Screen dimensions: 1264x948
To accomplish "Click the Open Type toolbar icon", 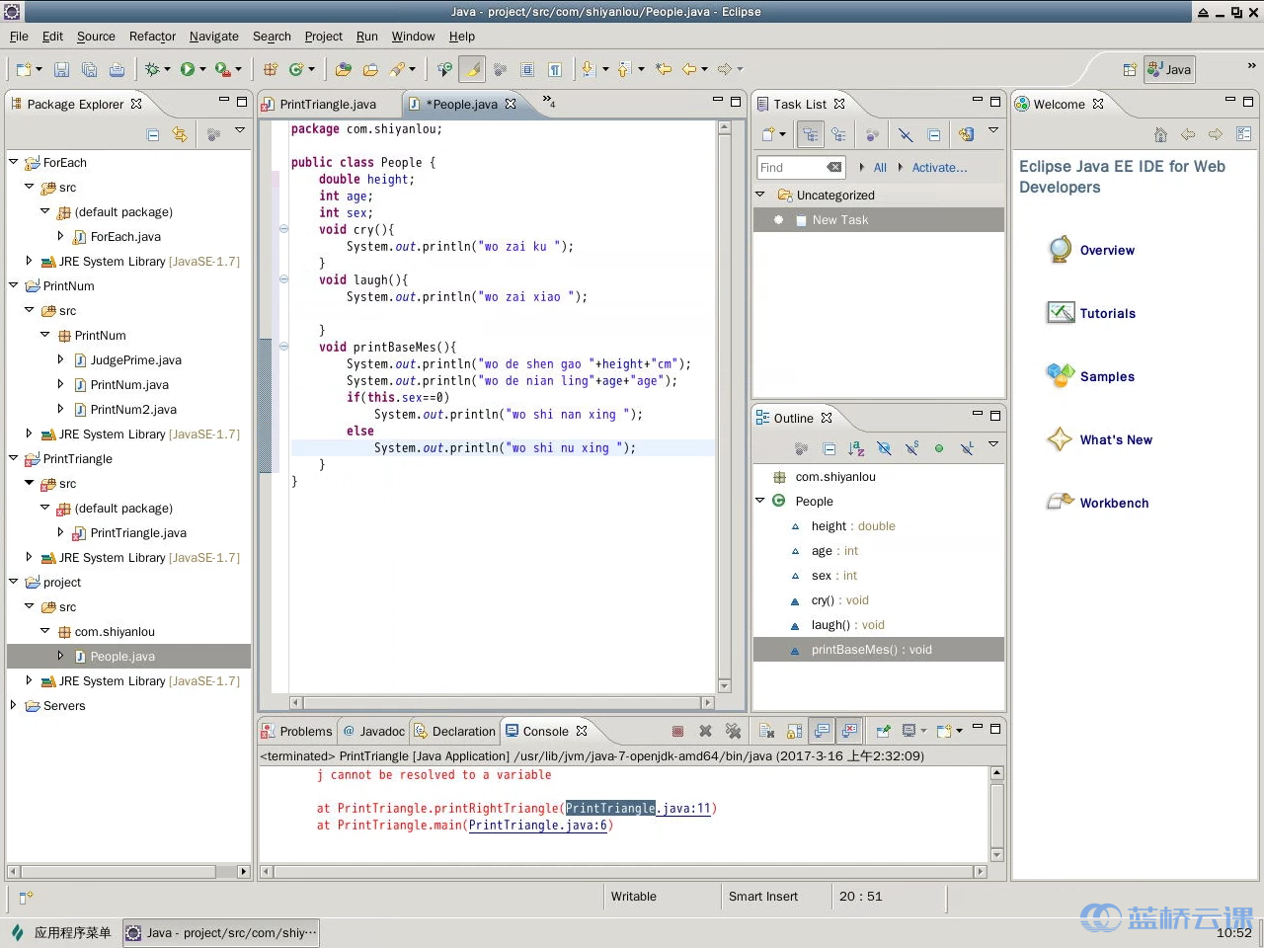I will 343,69.
